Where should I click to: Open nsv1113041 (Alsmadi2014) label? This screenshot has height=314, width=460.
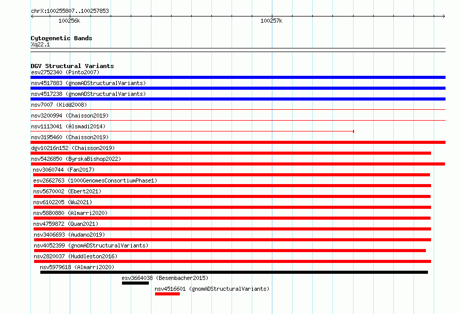[x=68, y=126]
